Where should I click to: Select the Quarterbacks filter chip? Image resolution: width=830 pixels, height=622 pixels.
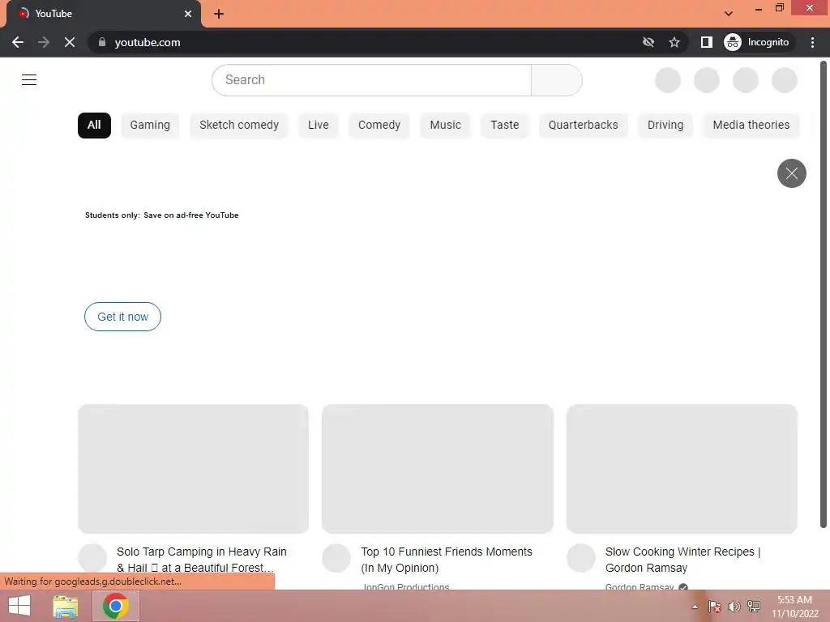point(584,126)
